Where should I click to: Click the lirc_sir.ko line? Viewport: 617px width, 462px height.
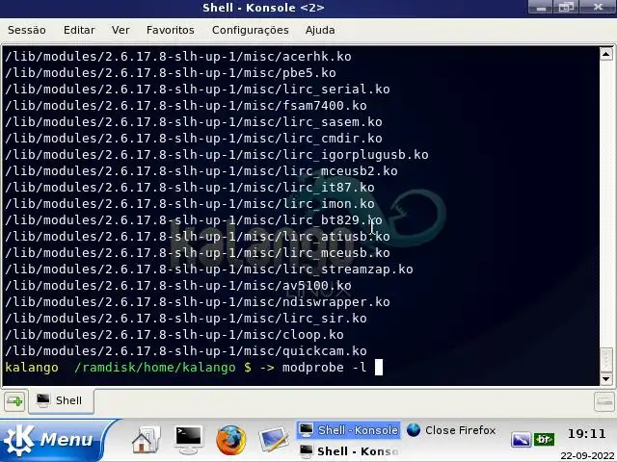coord(186,319)
